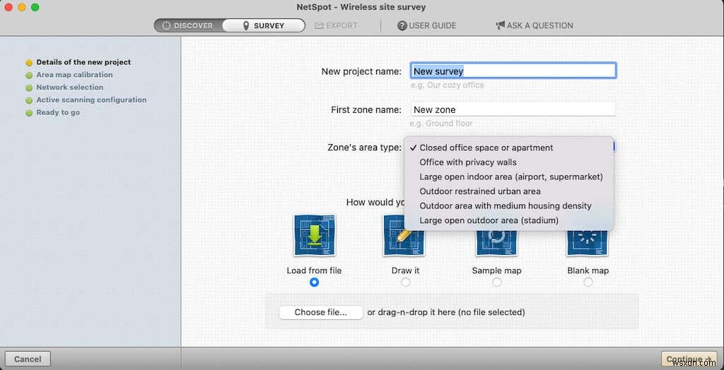This screenshot has width=724, height=370.
Task: Click the New project name field
Action: click(x=513, y=71)
